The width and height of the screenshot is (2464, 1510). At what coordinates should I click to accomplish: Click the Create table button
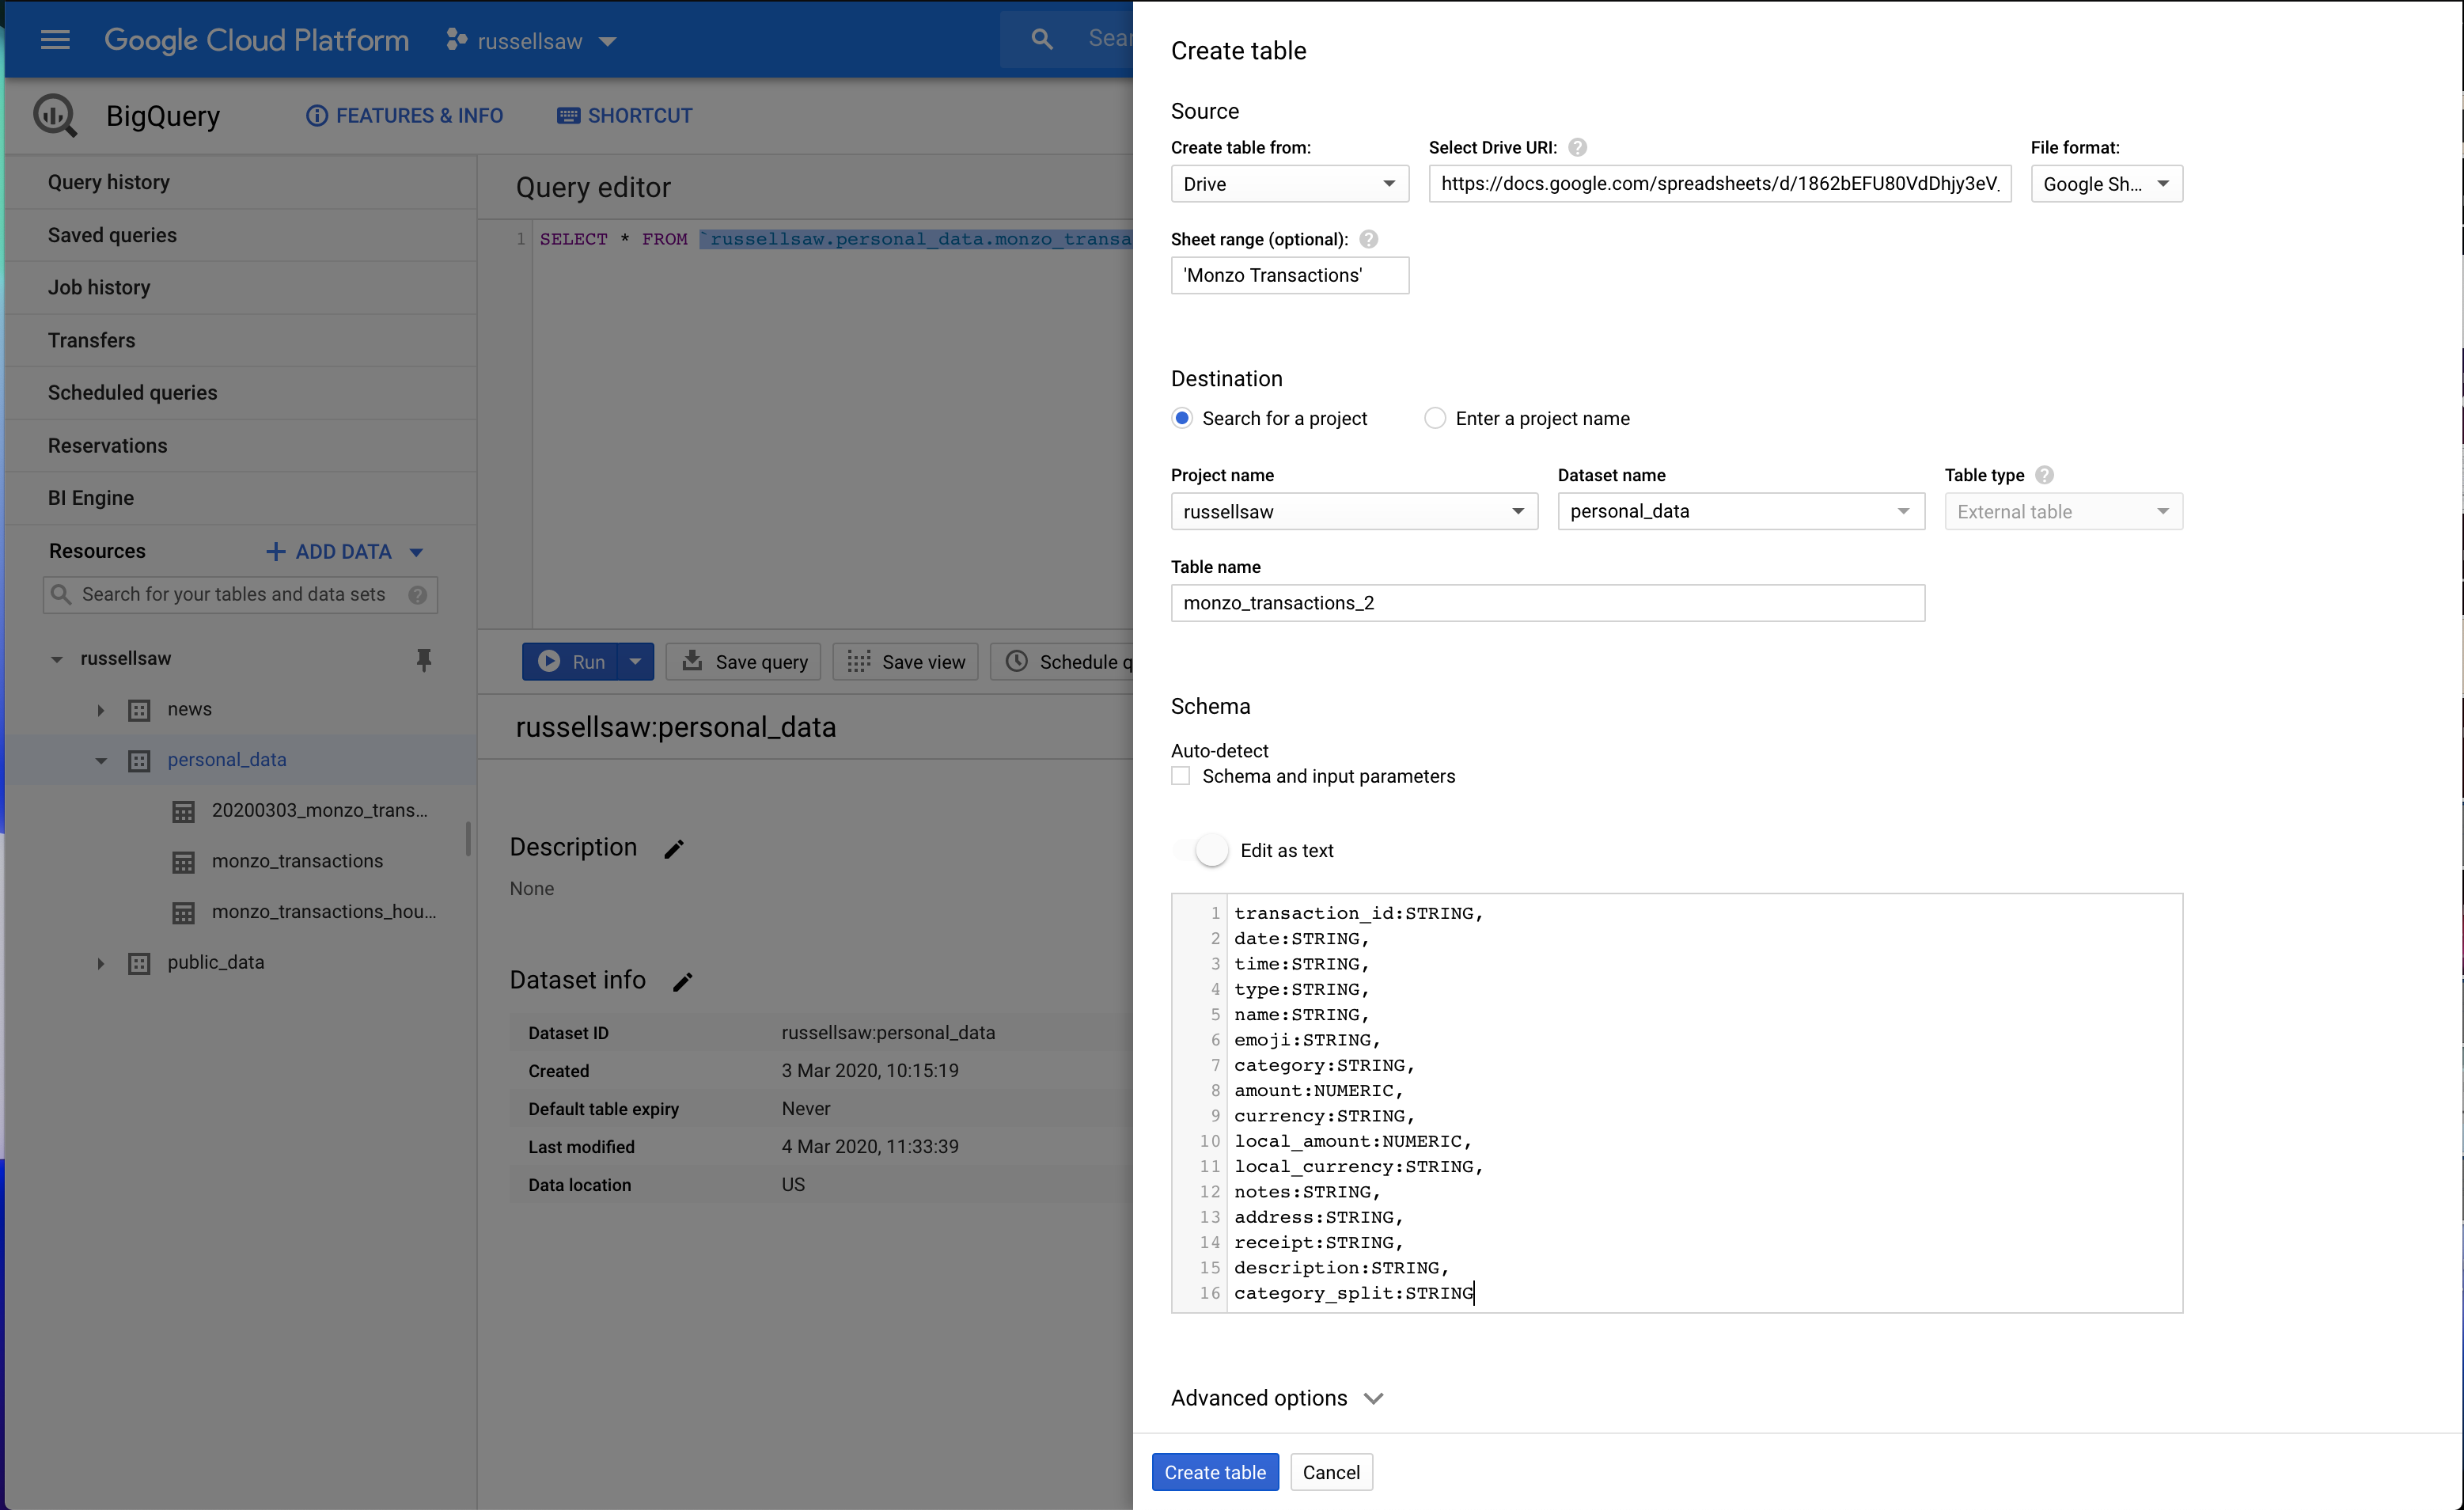[1214, 1472]
